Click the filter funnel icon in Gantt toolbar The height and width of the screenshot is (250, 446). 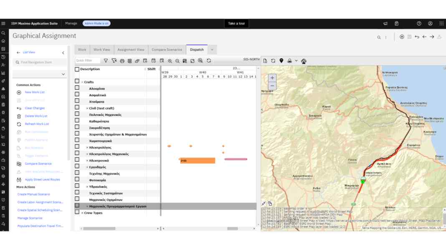[106, 61]
